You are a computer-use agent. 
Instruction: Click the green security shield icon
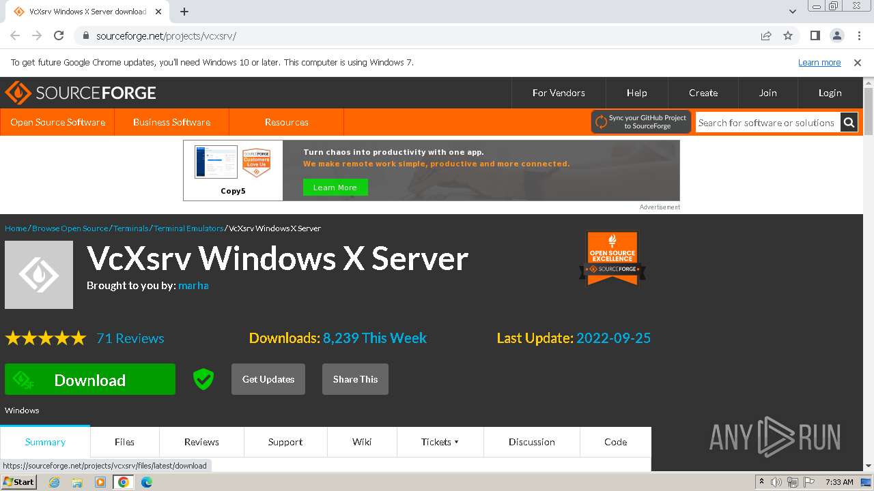pos(203,379)
